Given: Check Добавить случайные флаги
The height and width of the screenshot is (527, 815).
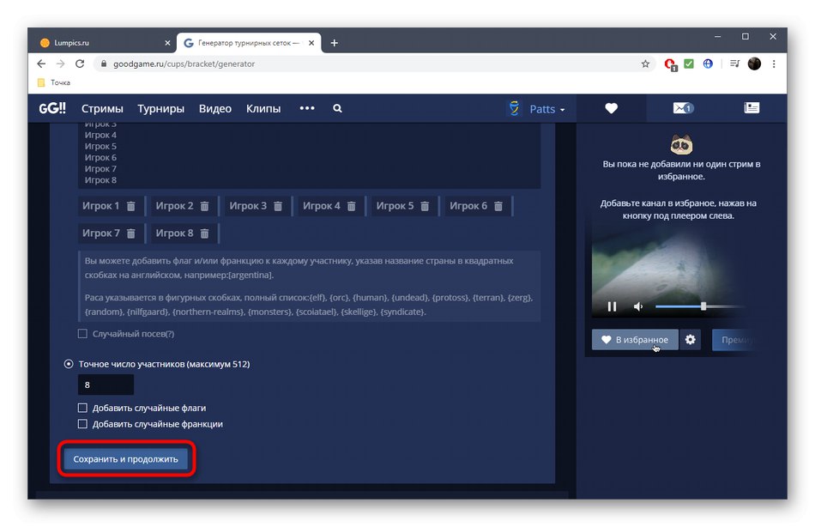Looking at the screenshot, I should (x=82, y=408).
